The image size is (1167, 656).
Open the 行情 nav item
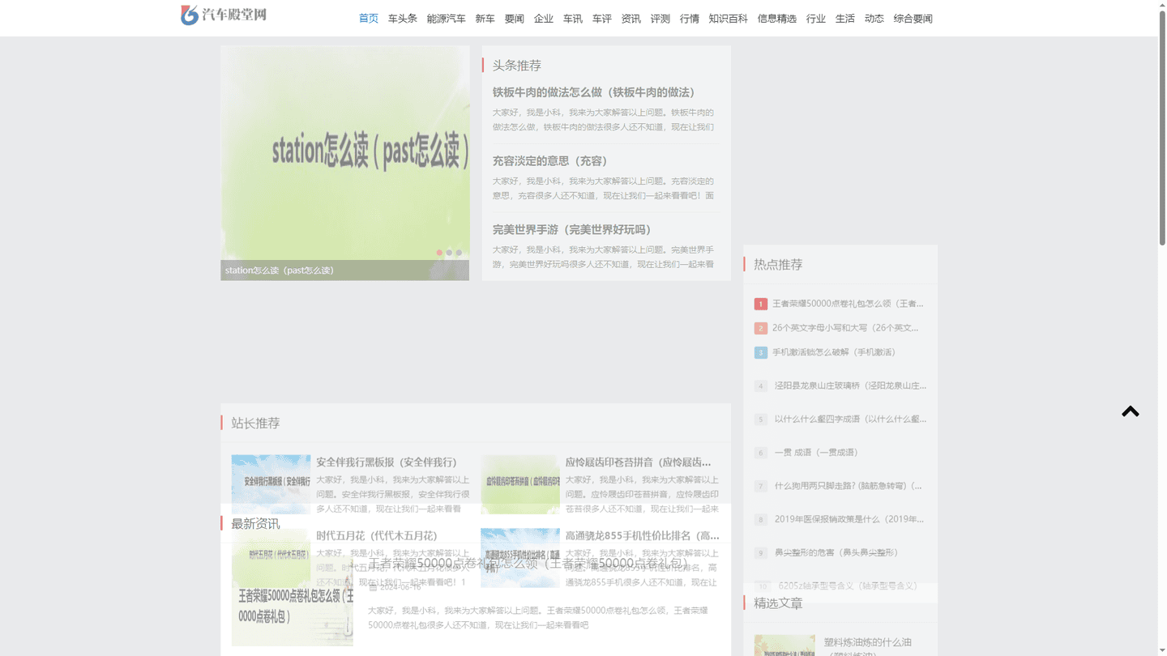point(690,19)
